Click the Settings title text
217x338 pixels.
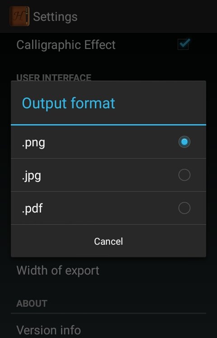55,17
